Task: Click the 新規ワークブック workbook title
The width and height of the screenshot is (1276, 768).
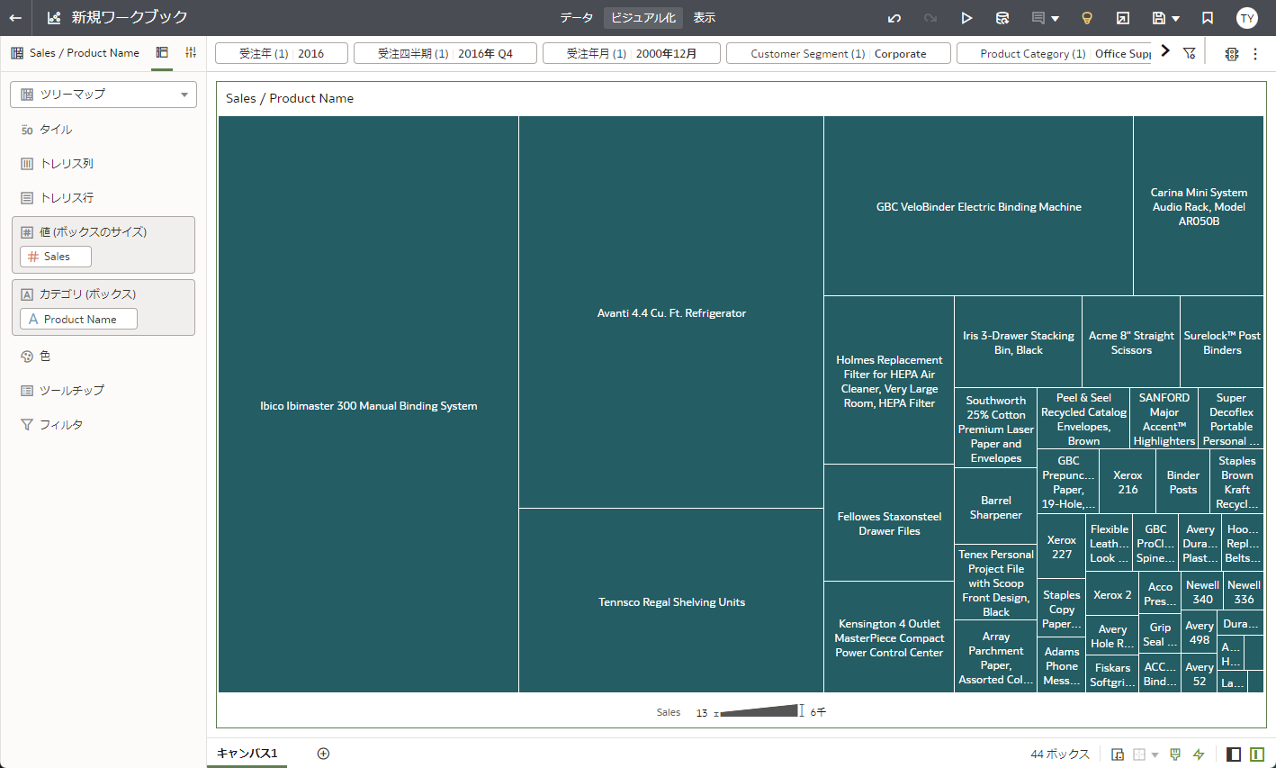Action: pos(130,18)
